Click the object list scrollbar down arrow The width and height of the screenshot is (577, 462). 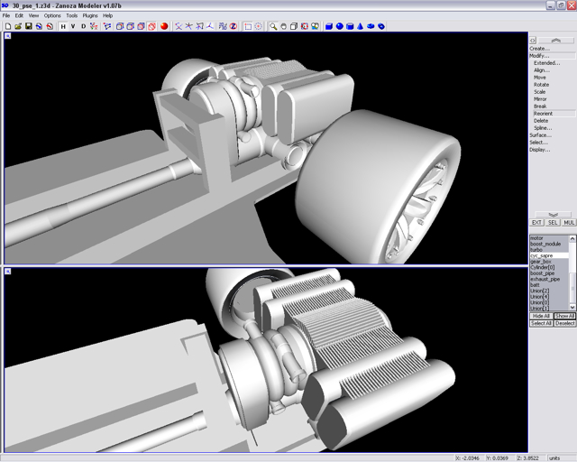click(572, 308)
